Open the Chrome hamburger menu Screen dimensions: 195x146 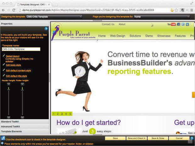pyautogui.click(x=192, y=10)
